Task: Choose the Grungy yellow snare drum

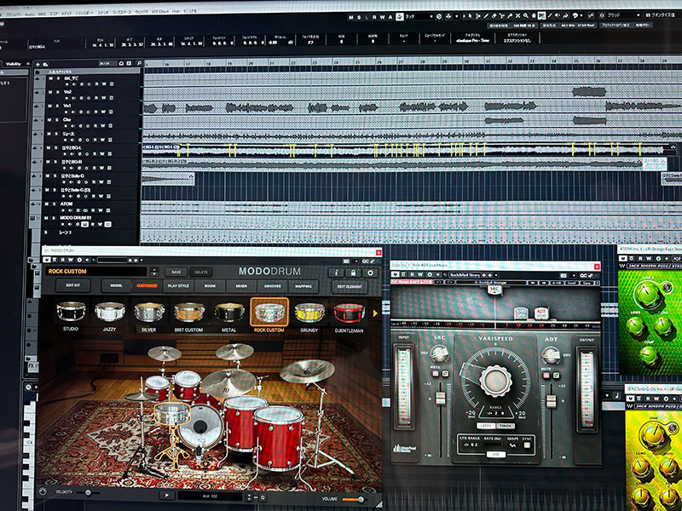Action: pos(309,313)
